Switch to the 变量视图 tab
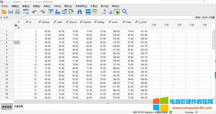This screenshot has height=114, width=216. pos(19,106)
